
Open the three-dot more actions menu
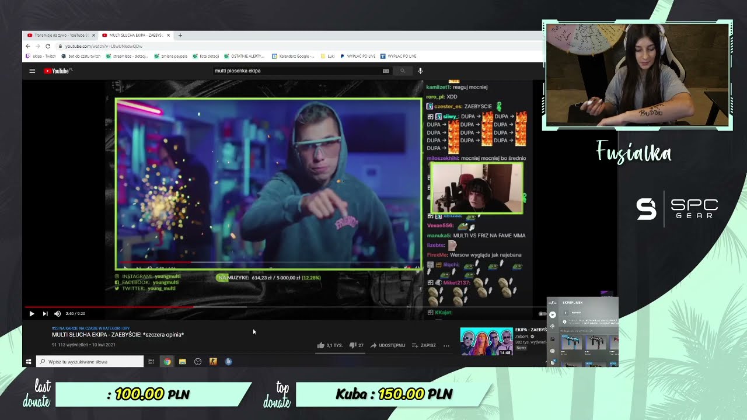tap(446, 345)
